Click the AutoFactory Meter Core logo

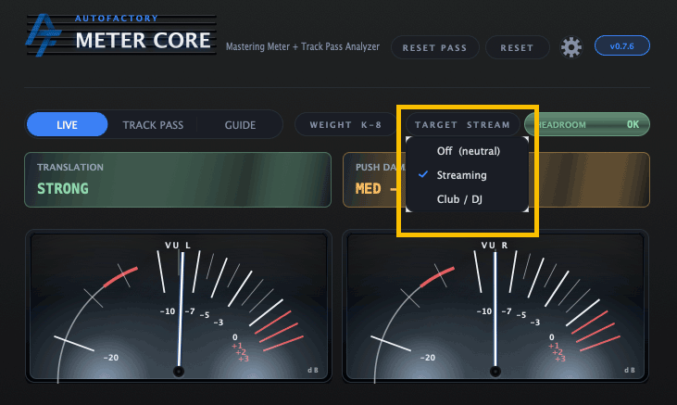point(121,35)
